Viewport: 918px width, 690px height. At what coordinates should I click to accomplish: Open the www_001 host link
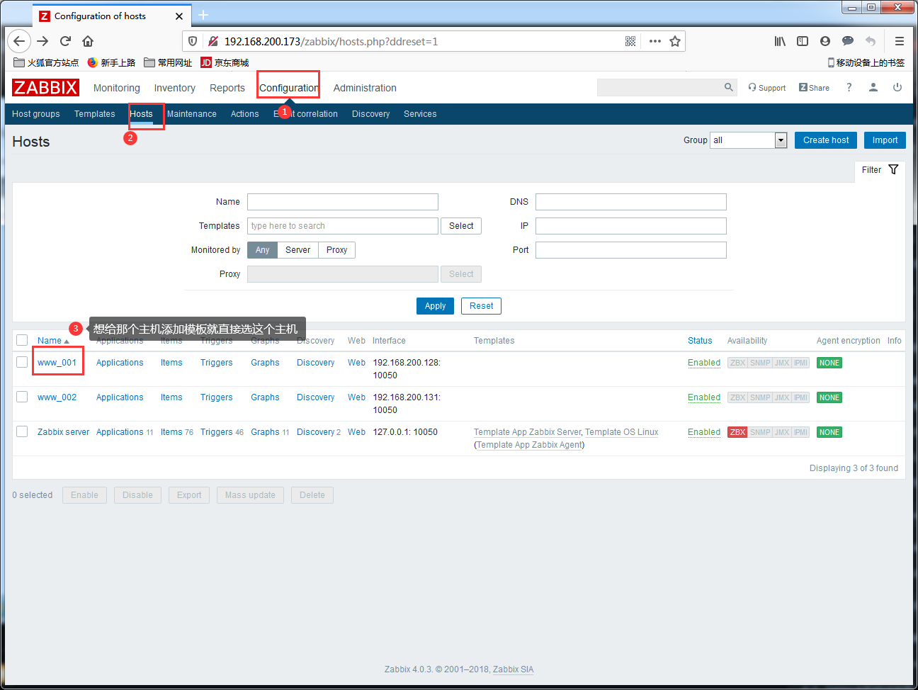click(57, 363)
